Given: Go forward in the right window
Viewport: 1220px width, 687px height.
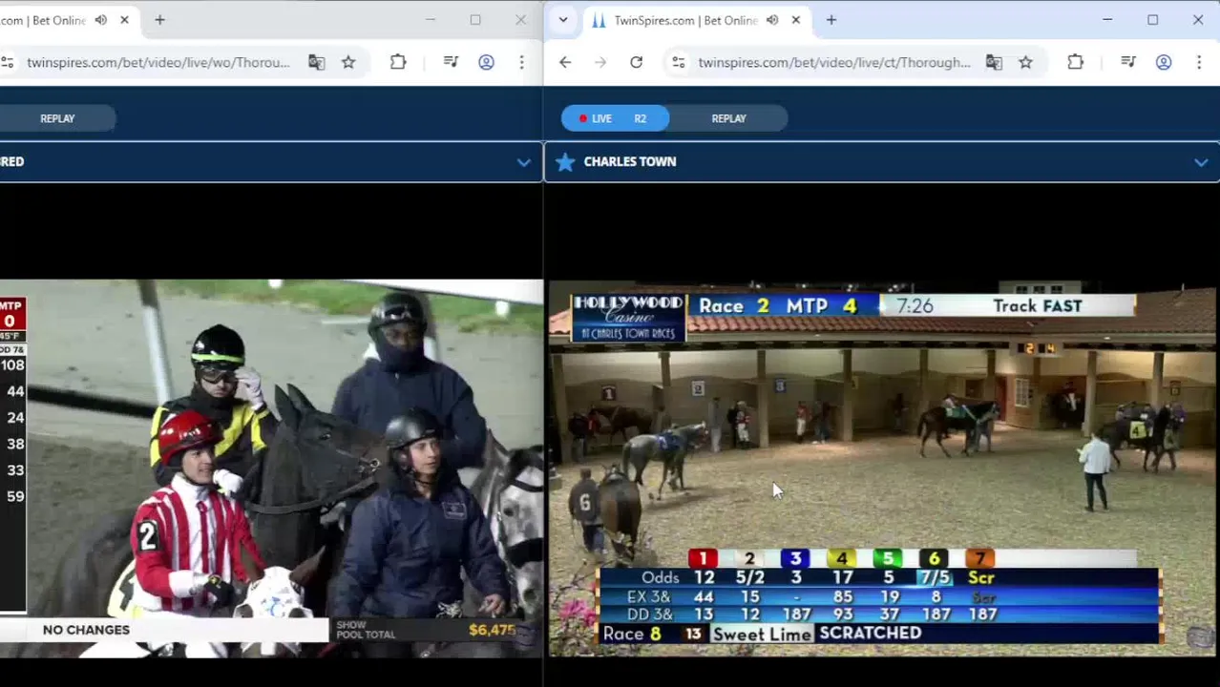Looking at the screenshot, I should click(600, 62).
